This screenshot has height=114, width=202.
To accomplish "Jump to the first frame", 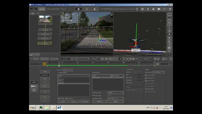I will point(110,59).
